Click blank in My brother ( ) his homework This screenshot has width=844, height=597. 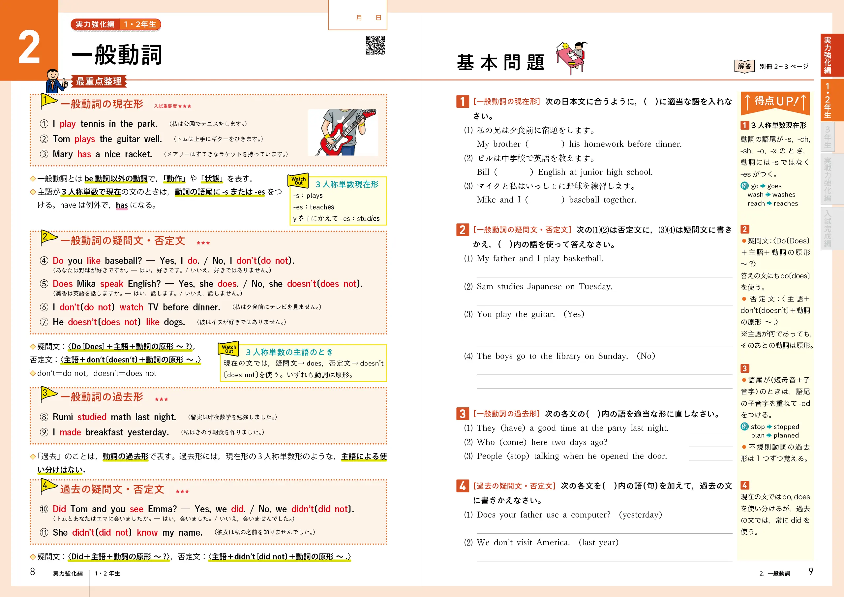click(x=545, y=144)
